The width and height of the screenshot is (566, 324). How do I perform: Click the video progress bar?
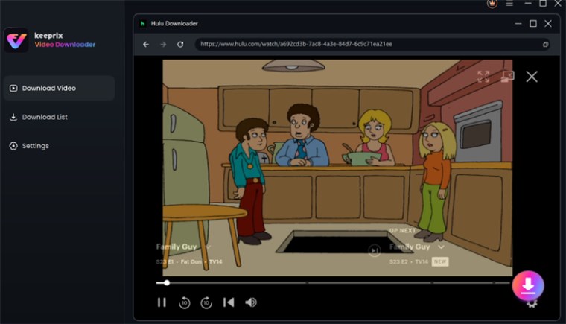[335, 283]
